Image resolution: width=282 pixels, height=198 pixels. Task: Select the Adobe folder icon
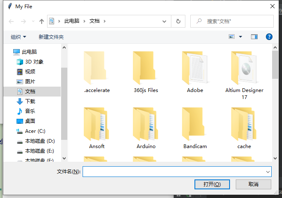[195, 68]
